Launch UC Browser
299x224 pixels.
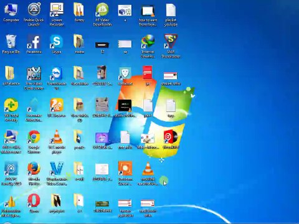click(x=57, y=108)
